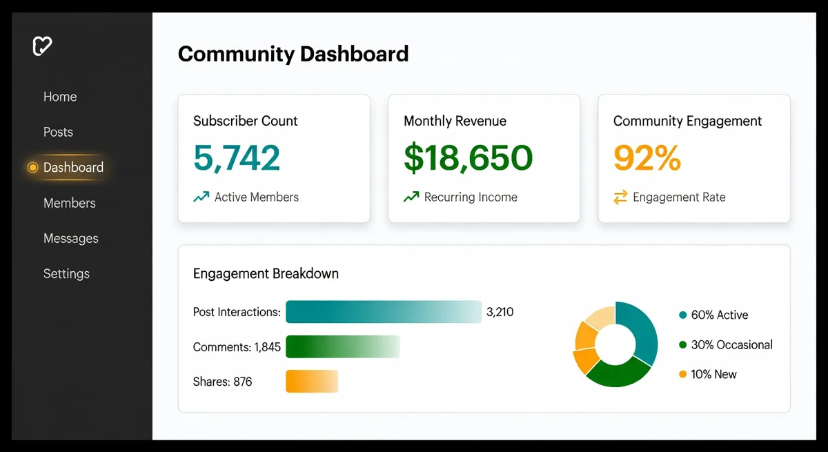This screenshot has height=452, width=828.
Task: Click the Engagement Rate label
Action: [679, 197]
